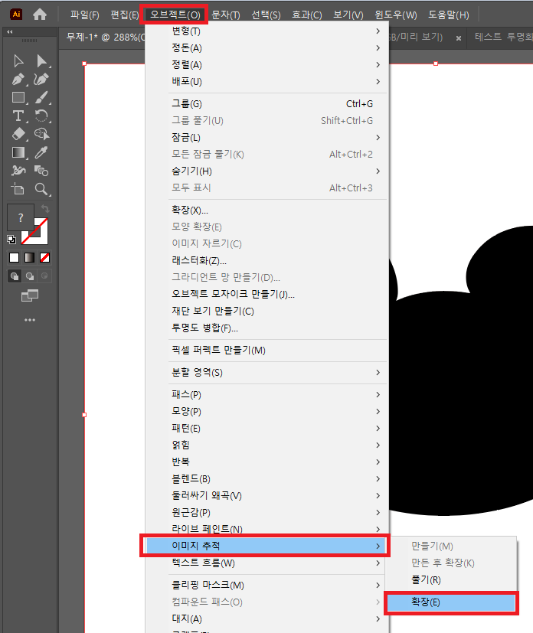Select the Rotate tool
The image size is (533, 633).
coord(41,116)
